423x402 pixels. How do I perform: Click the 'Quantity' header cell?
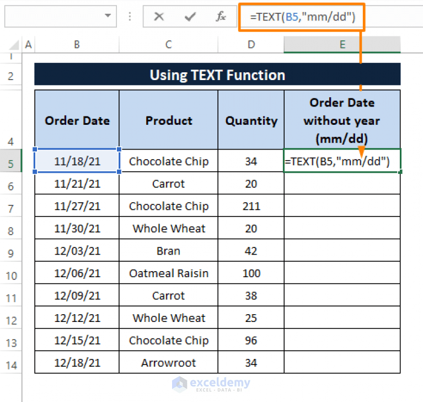pyautogui.click(x=251, y=120)
